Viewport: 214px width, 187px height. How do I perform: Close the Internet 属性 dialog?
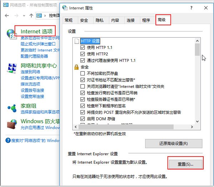point(206,8)
